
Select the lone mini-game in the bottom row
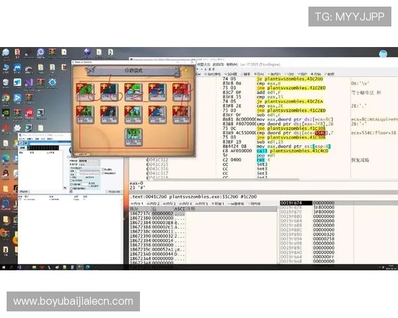click(x=133, y=137)
